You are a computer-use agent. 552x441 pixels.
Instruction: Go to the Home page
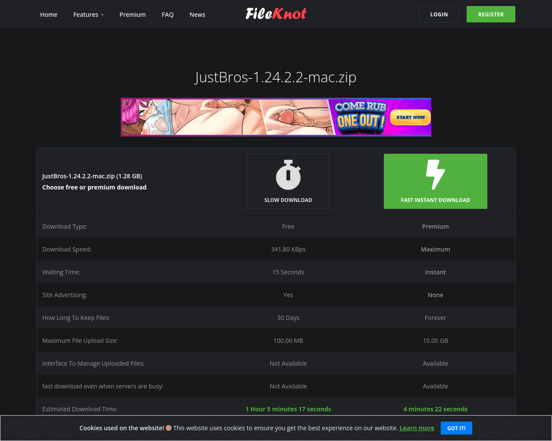[x=49, y=15]
